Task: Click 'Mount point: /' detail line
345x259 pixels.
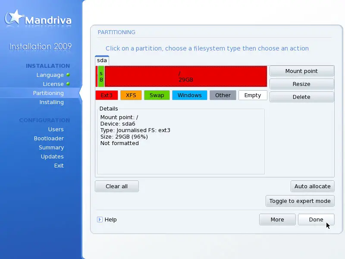Action: (119, 117)
